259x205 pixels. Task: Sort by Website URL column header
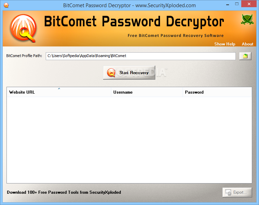coord(59,92)
